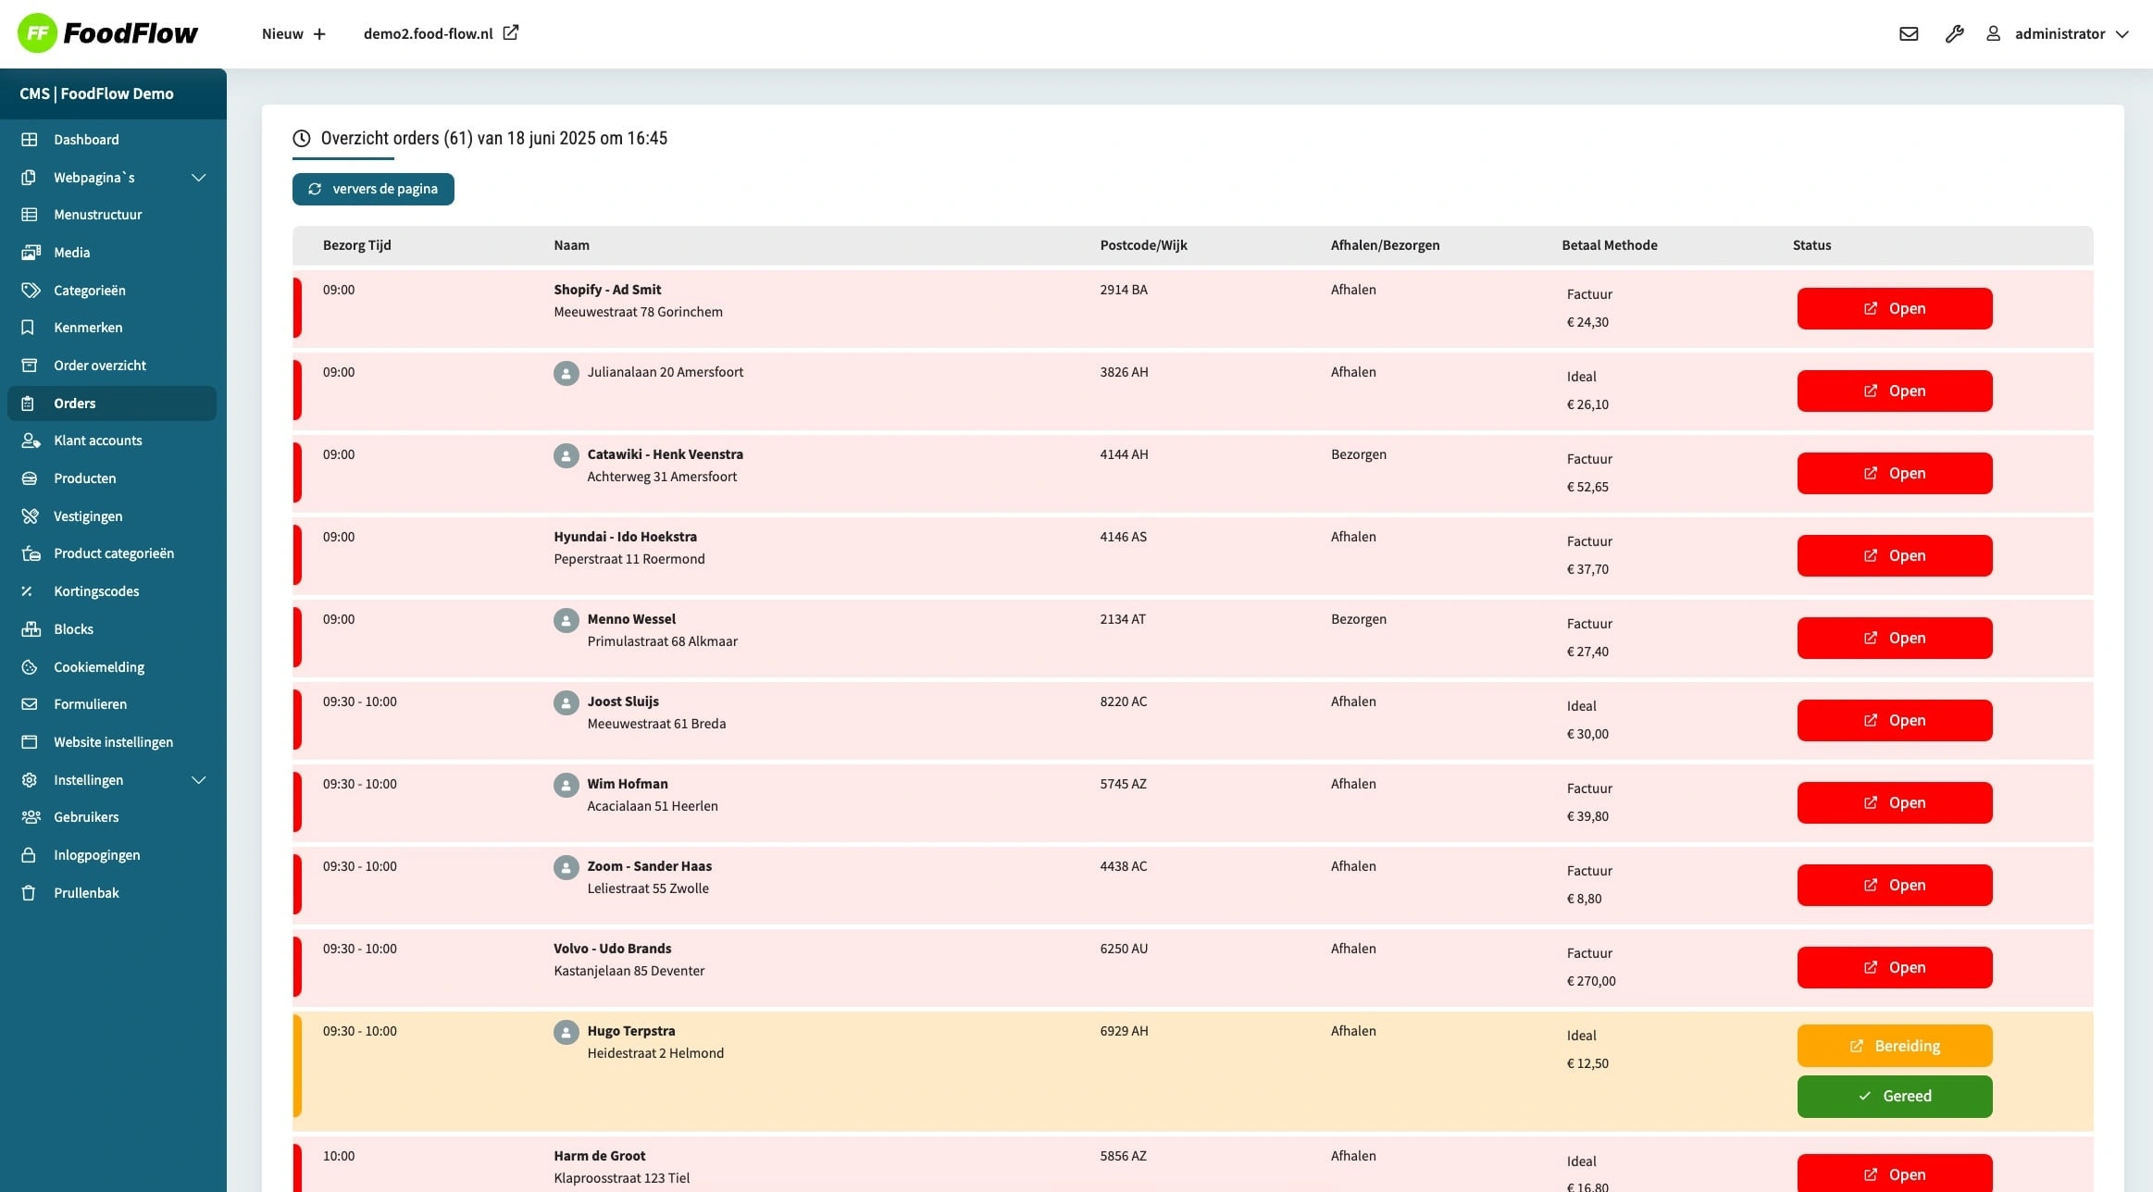Click the Cookiemelding cookie icon
The width and height of the screenshot is (2153, 1192).
(x=29, y=667)
